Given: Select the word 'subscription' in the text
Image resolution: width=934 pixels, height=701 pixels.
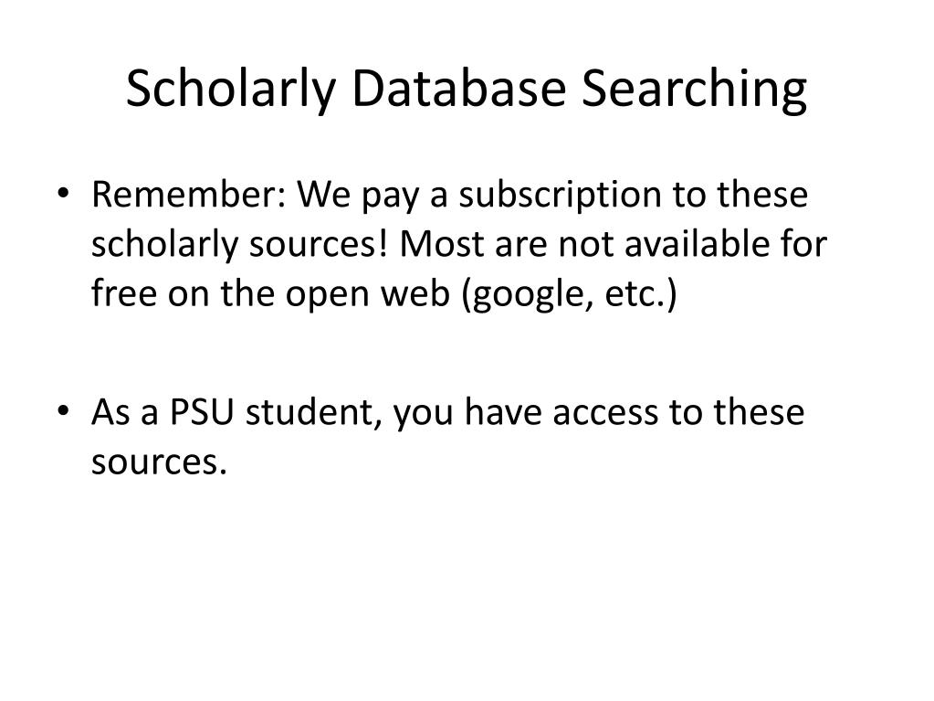Looking at the screenshot, I should click(x=560, y=196).
